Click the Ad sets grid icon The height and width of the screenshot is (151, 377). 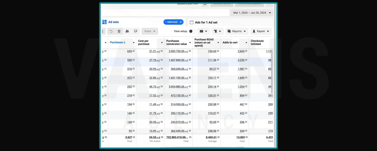point(104,22)
